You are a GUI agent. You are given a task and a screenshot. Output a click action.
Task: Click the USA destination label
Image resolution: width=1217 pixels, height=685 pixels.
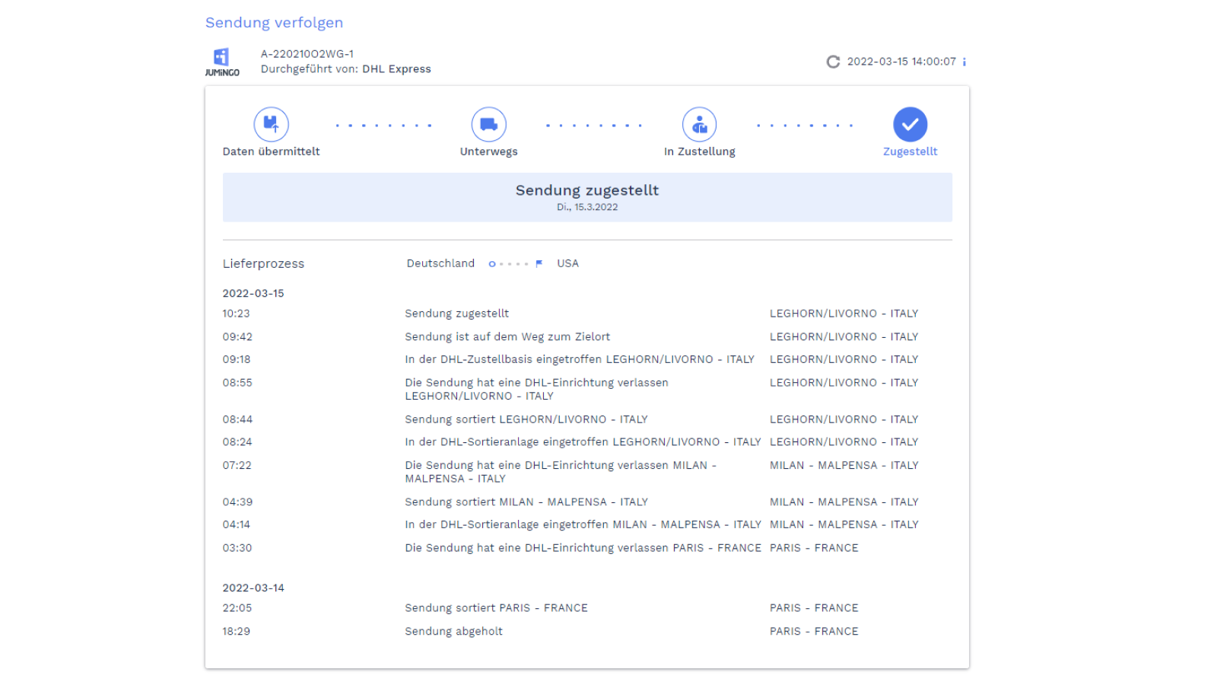pos(568,263)
